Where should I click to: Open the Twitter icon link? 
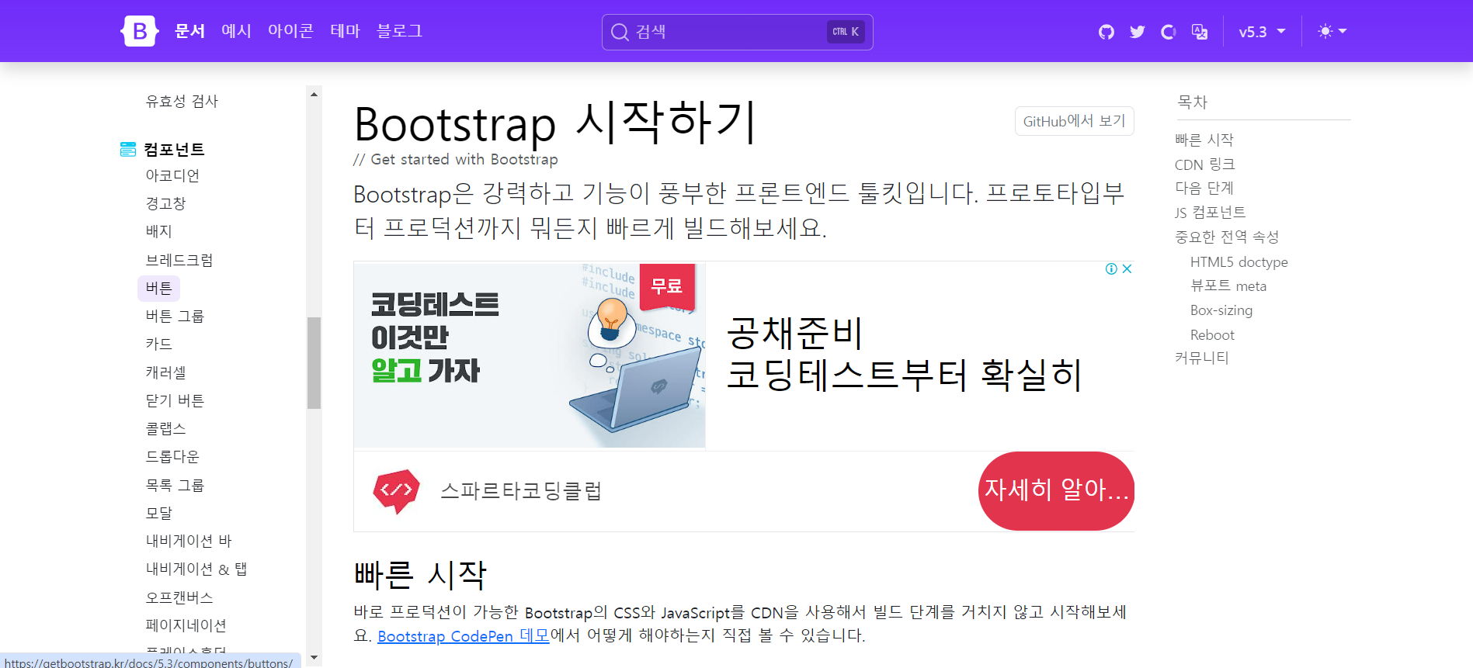(x=1138, y=32)
